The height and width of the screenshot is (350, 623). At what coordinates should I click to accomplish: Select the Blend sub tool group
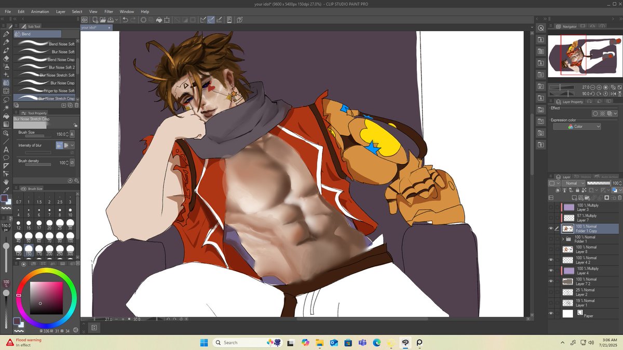(x=37, y=34)
